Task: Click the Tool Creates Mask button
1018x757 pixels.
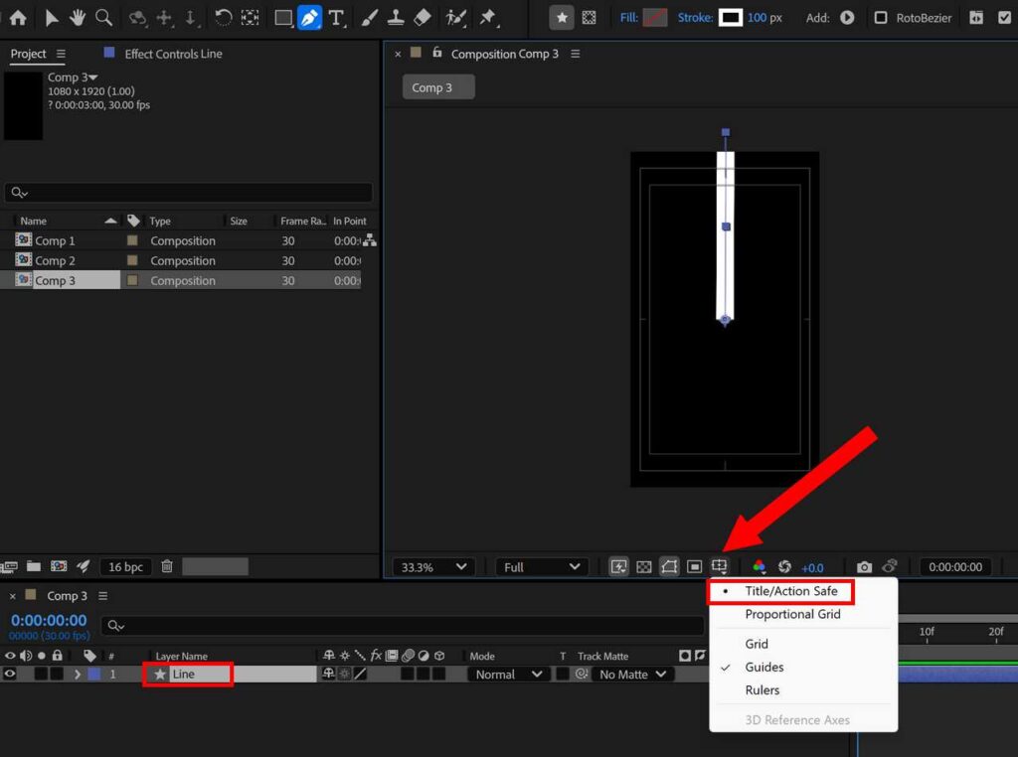Action: click(589, 18)
